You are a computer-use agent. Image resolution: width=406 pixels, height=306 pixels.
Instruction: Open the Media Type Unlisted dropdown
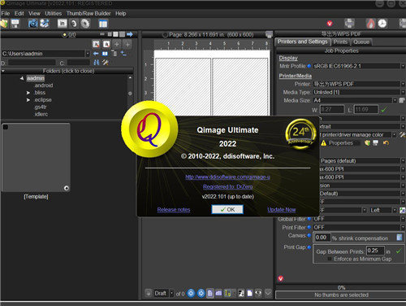pos(403,92)
